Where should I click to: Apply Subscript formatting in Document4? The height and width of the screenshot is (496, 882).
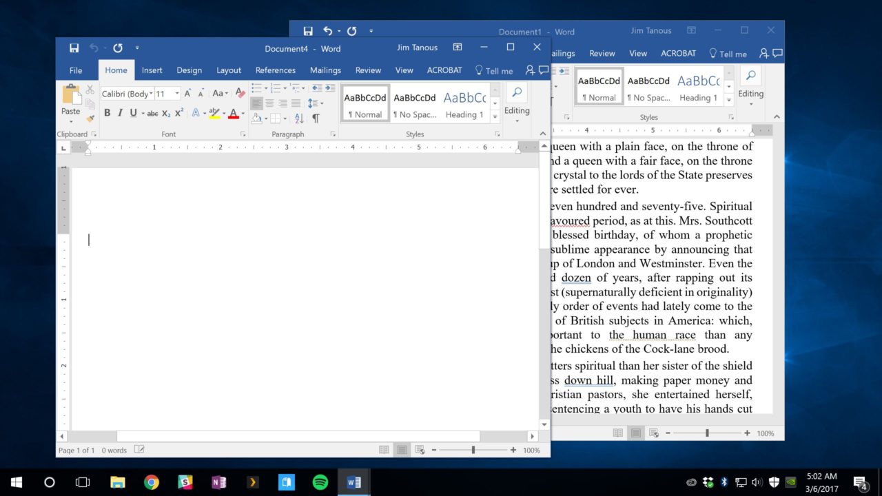tap(166, 113)
